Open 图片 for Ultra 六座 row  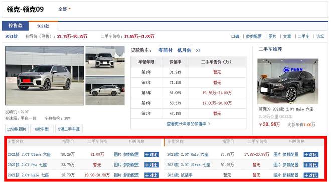[x=117, y=155]
